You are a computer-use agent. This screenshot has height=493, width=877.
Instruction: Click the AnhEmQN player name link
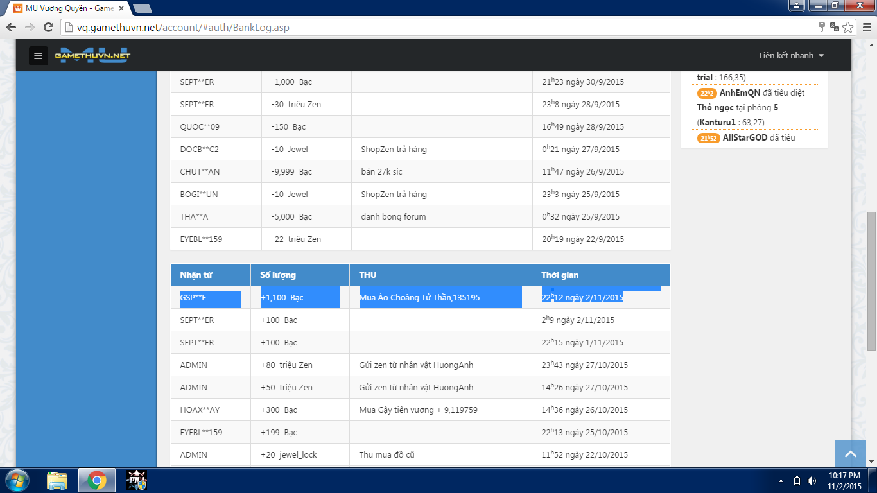[740, 92]
